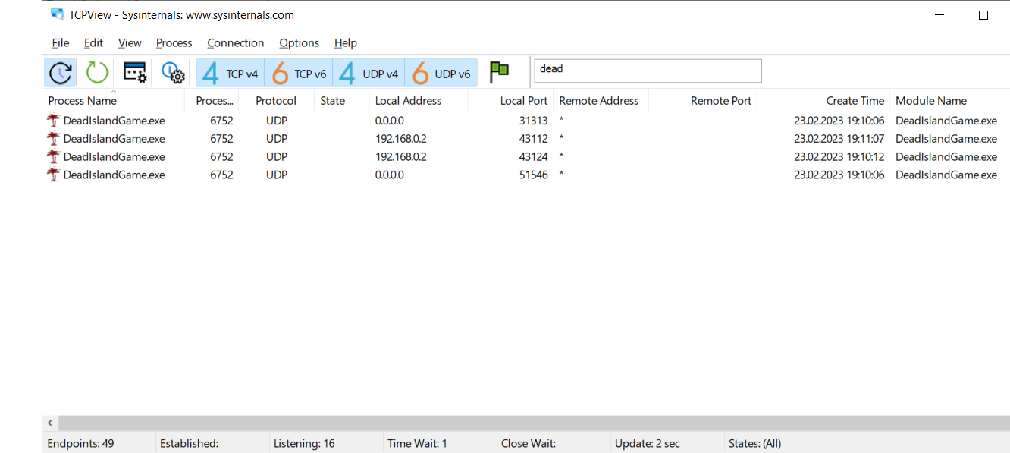Click 'Close Wait:' in status bar
The height and width of the screenshot is (453, 1010).
529,443
